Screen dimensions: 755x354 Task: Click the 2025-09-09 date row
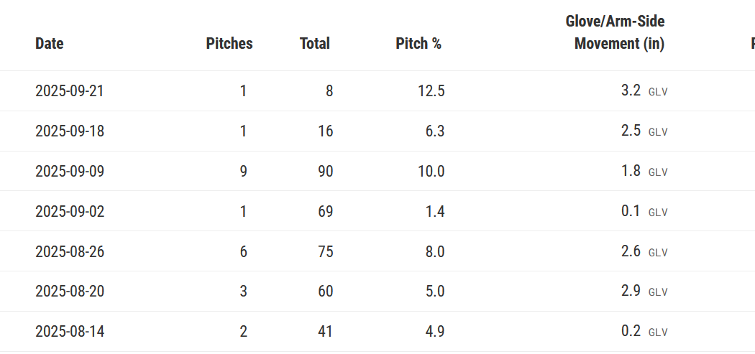tap(75, 172)
